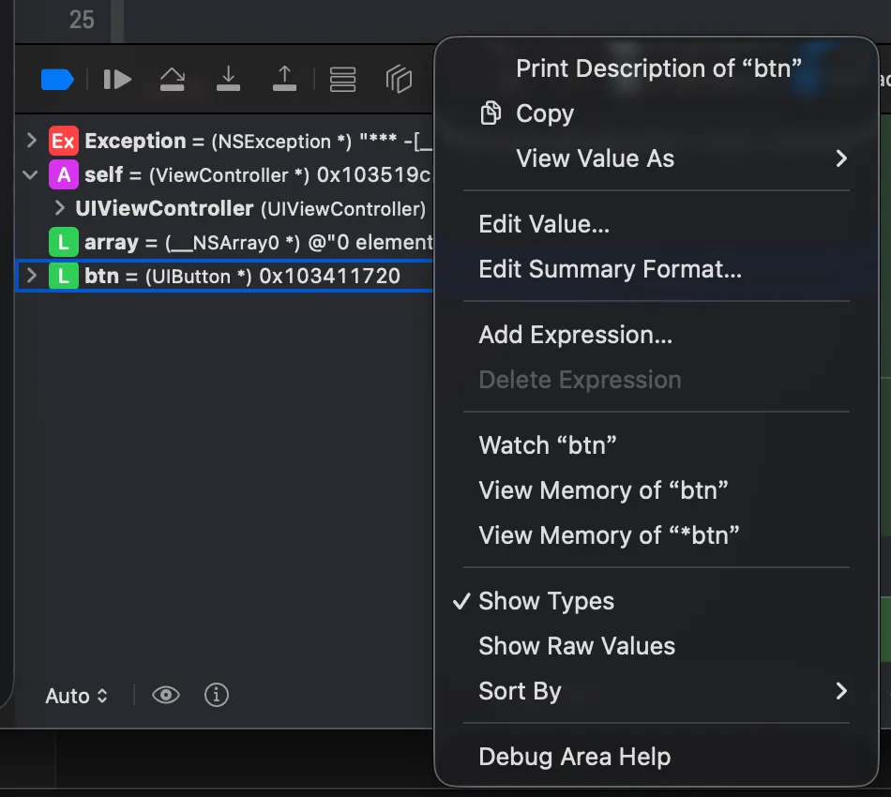891x797 pixels.
Task: Open Debug Area Help
Action: (x=657, y=757)
